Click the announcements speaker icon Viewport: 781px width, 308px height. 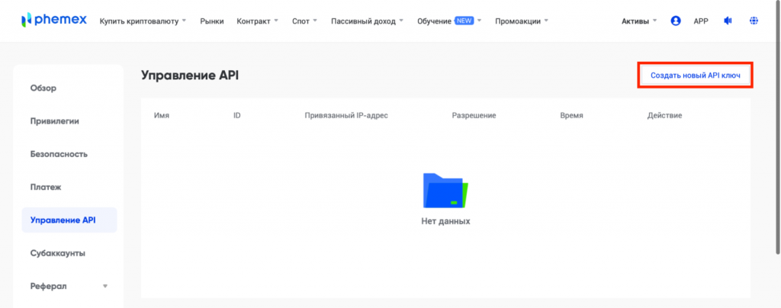(728, 21)
